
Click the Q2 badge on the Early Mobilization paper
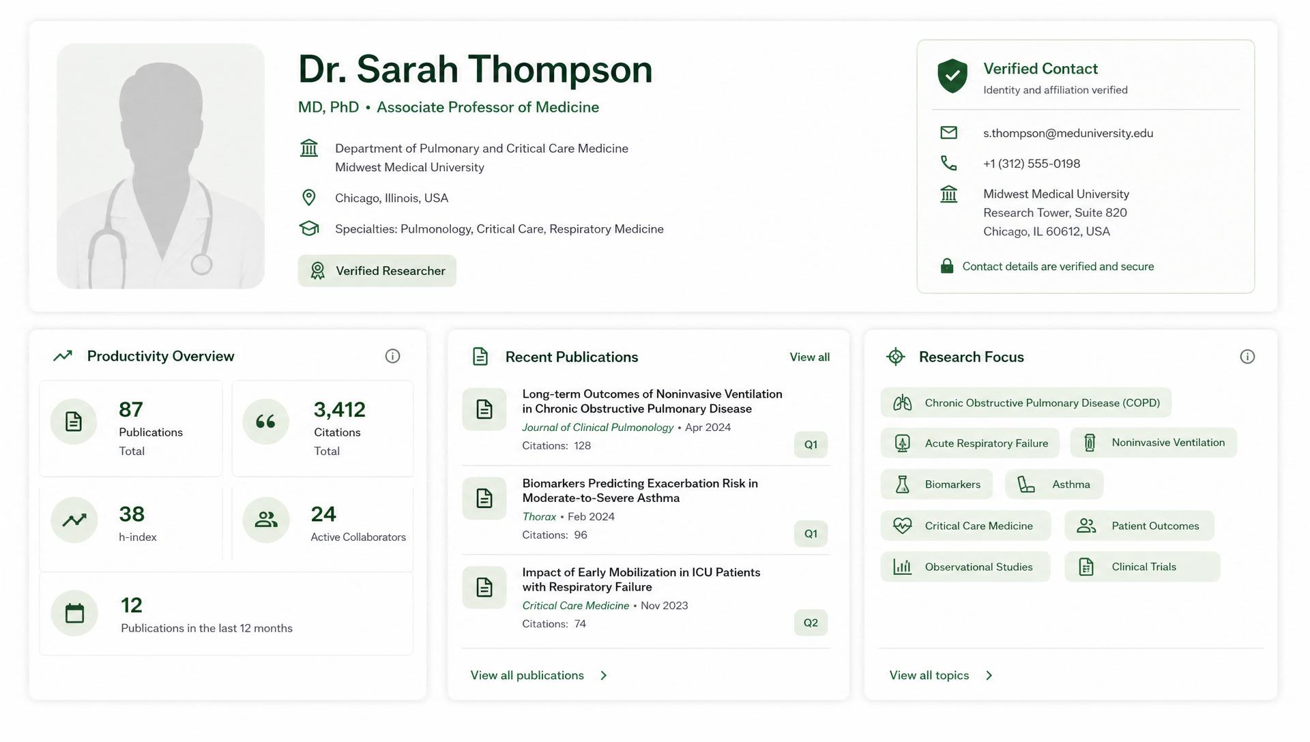pos(811,623)
